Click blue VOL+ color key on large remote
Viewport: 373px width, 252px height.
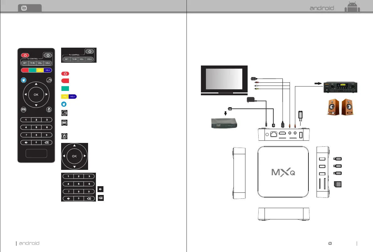[48, 70]
